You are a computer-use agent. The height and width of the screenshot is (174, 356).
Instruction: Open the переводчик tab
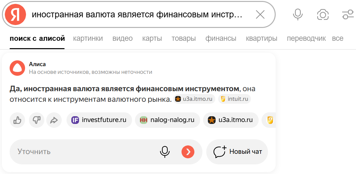point(306,39)
